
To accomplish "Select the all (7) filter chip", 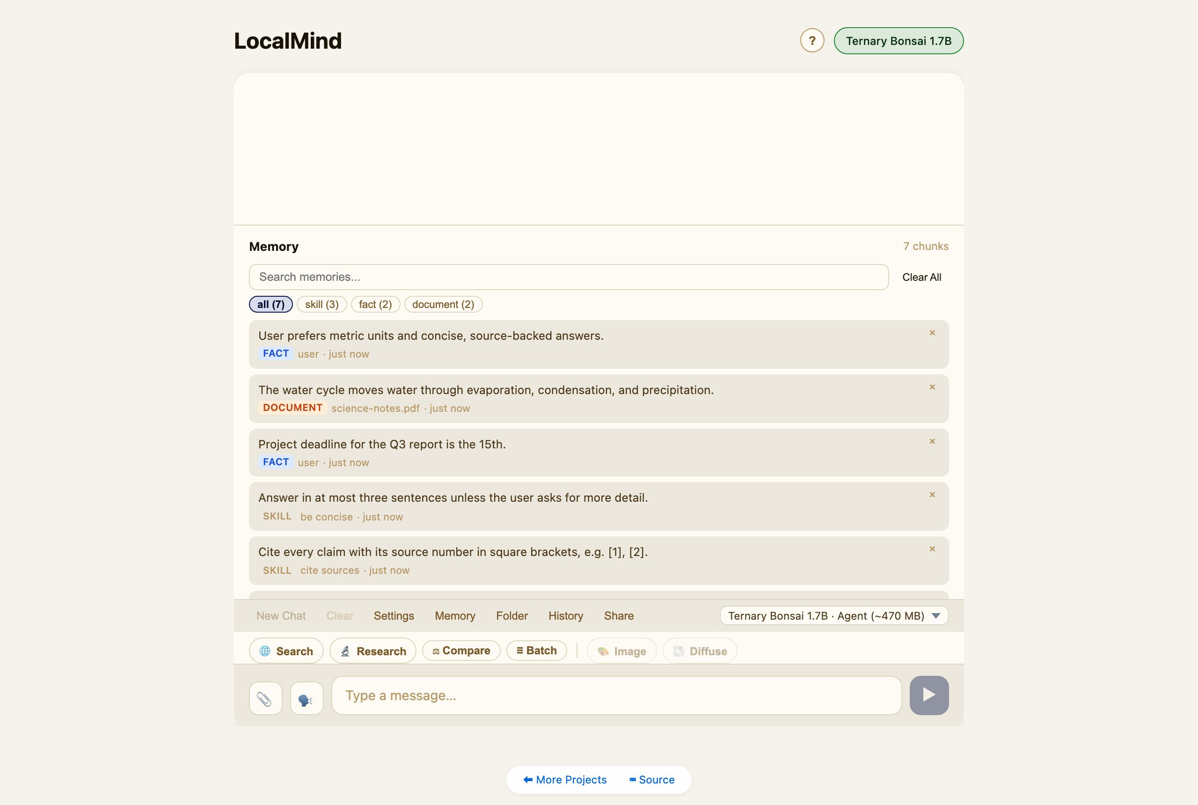I will point(270,304).
